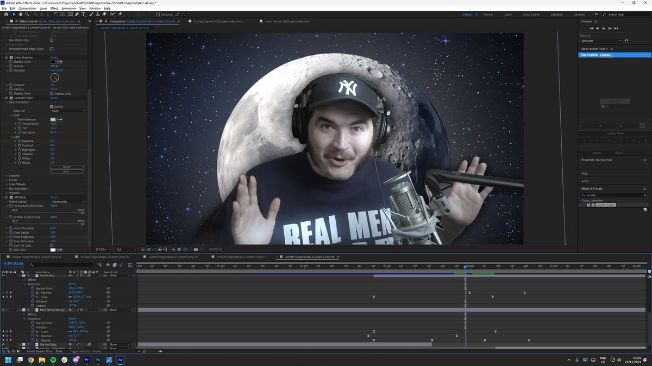Click the Shadow Color swatch
The image size is (652, 366).
tap(53, 62)
